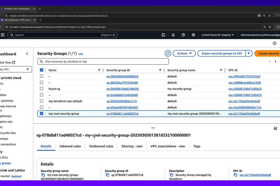Open the Actions dropdown
Image resolution: width=280 pixels, height=186 pixels.
point(184,53)
